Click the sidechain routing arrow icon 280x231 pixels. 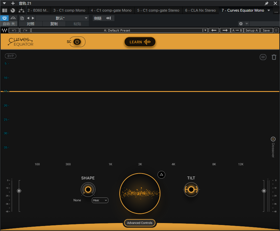[x=108, y=18]
